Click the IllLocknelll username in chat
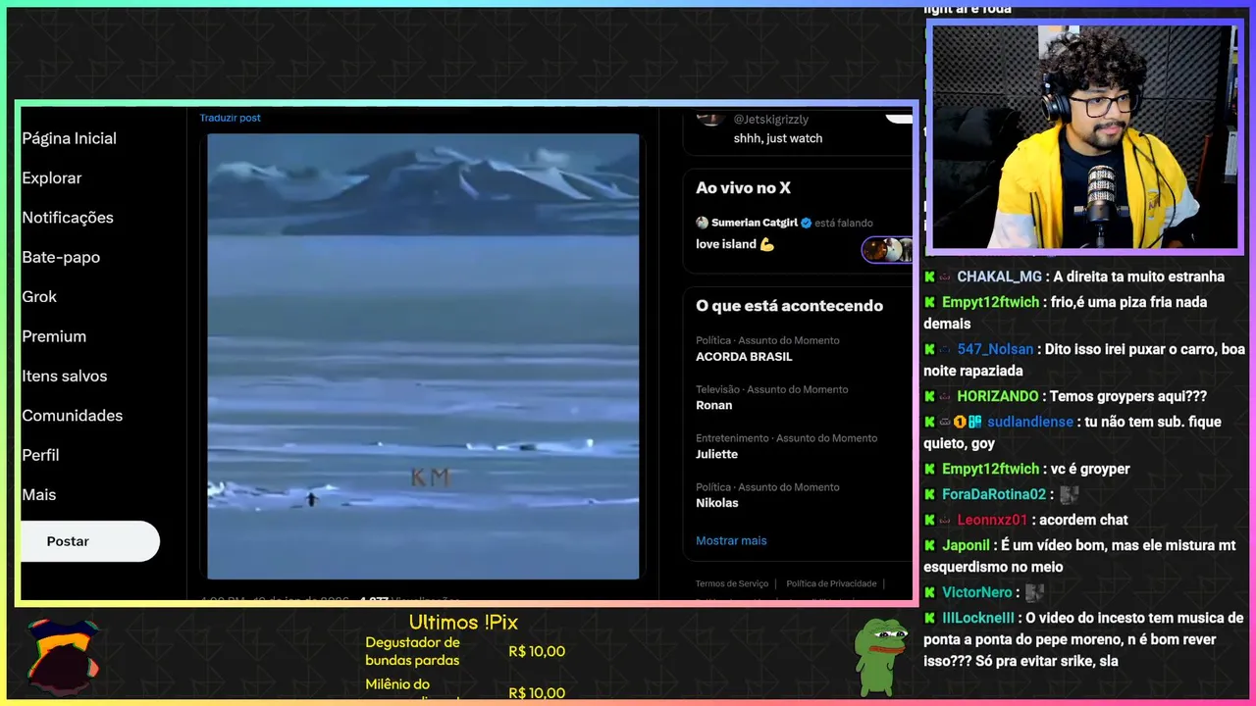Image resolution: width=1256 pixels, height=706 pixels. [x=978, y=618]
